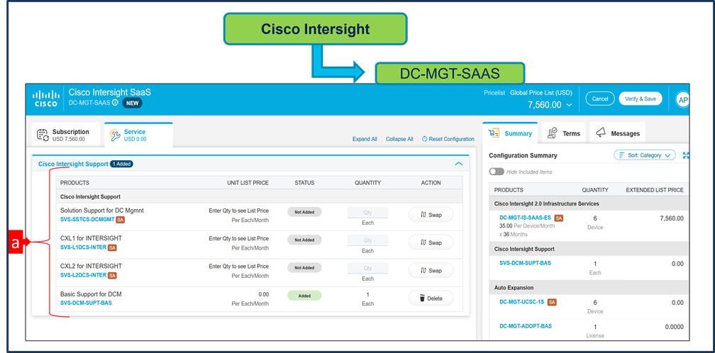The image size is (715, 353).
Task: Open the DC-MGT-IS-SAAS-ES summary link
Action: (x=526, y=218)
